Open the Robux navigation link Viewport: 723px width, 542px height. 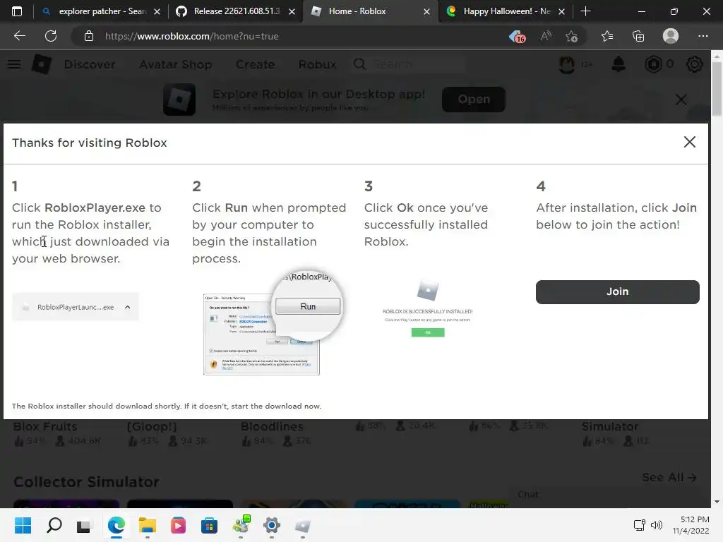(x=317, y=64)
